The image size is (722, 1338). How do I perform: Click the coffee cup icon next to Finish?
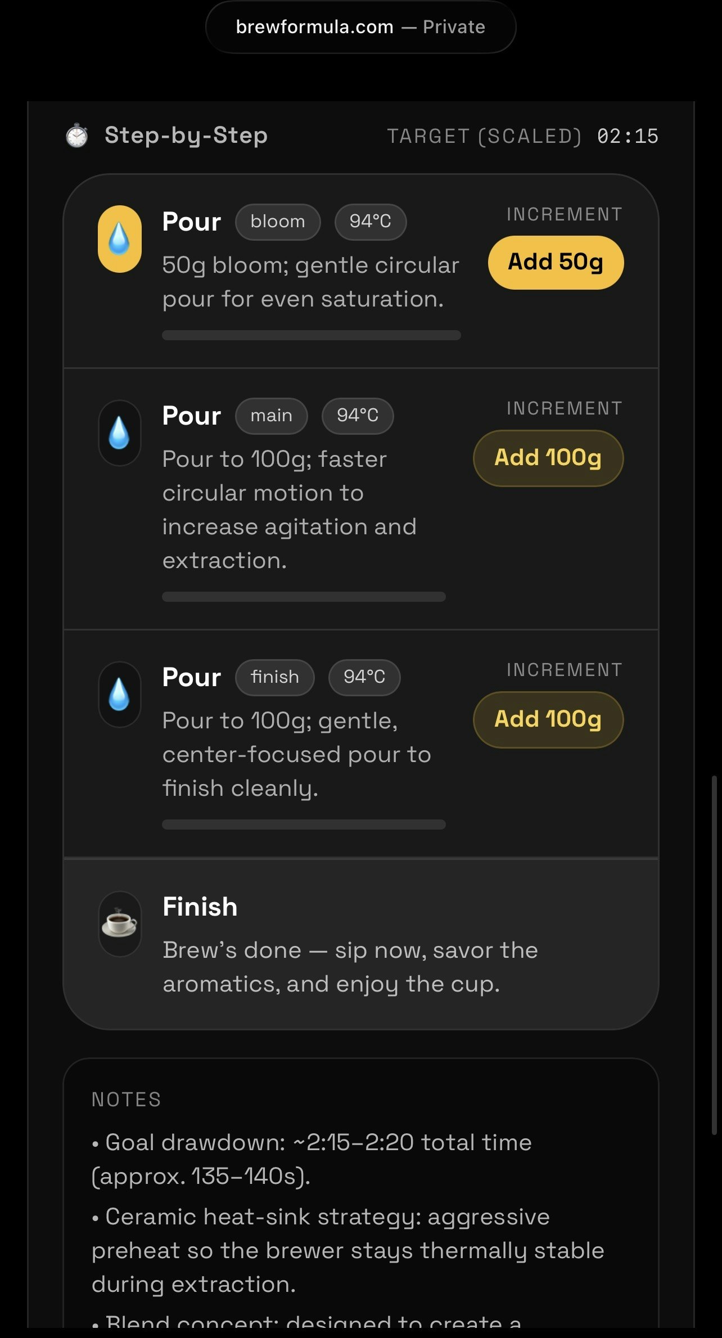(119, 922)
